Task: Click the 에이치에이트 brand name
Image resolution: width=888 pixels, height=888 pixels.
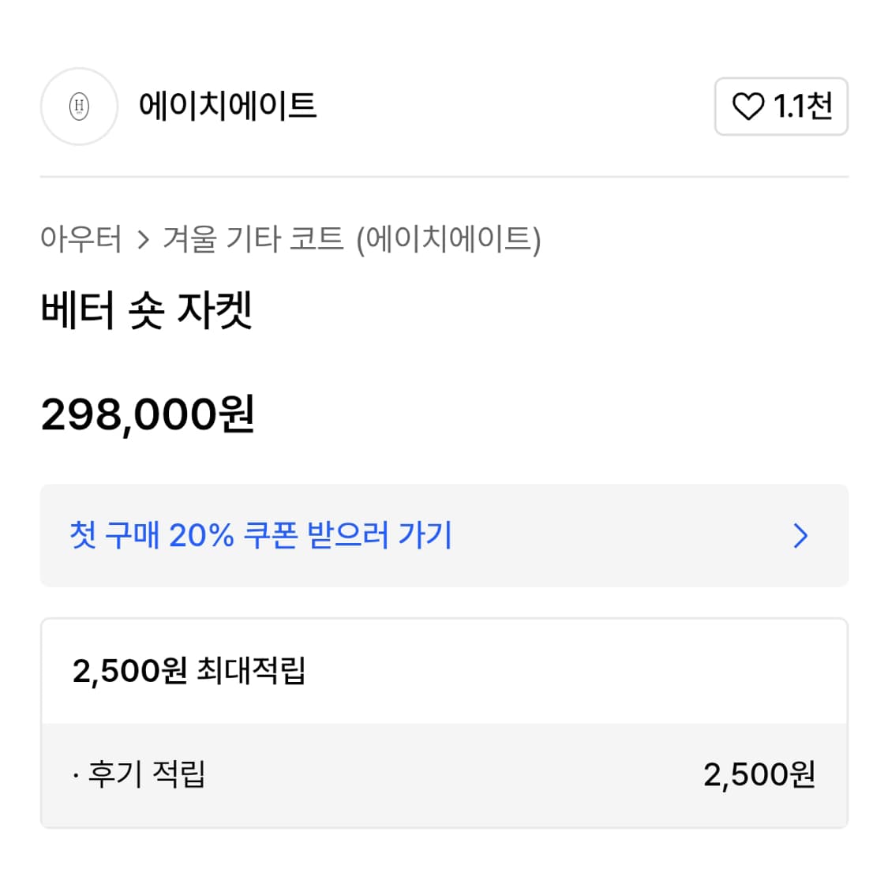Action: point(229,107)
